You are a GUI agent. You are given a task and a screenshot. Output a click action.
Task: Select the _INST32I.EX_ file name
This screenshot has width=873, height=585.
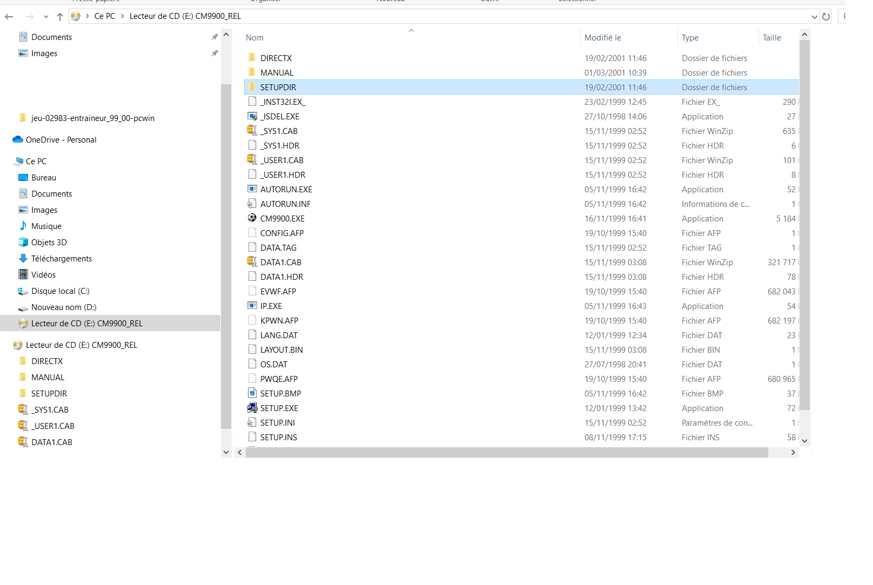click(283, 102)
